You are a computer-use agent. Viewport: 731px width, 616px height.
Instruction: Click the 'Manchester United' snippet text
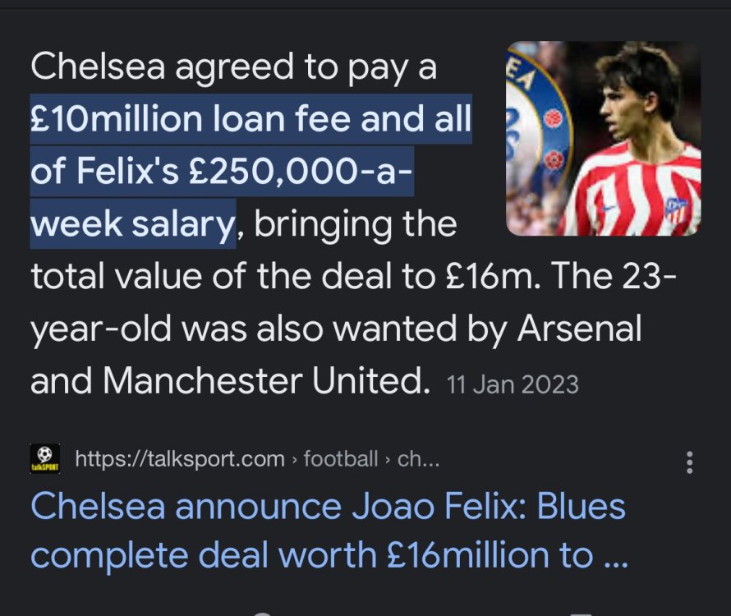coord(266,380)
